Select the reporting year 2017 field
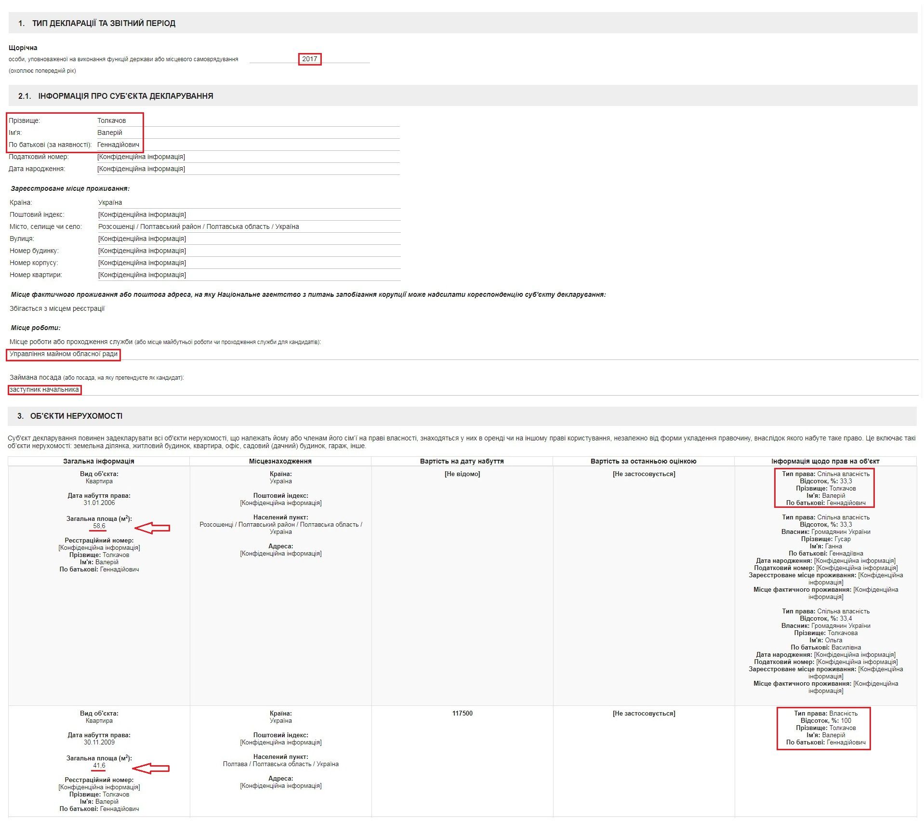This screenshot has height=823, width=924. coord(309,59)
